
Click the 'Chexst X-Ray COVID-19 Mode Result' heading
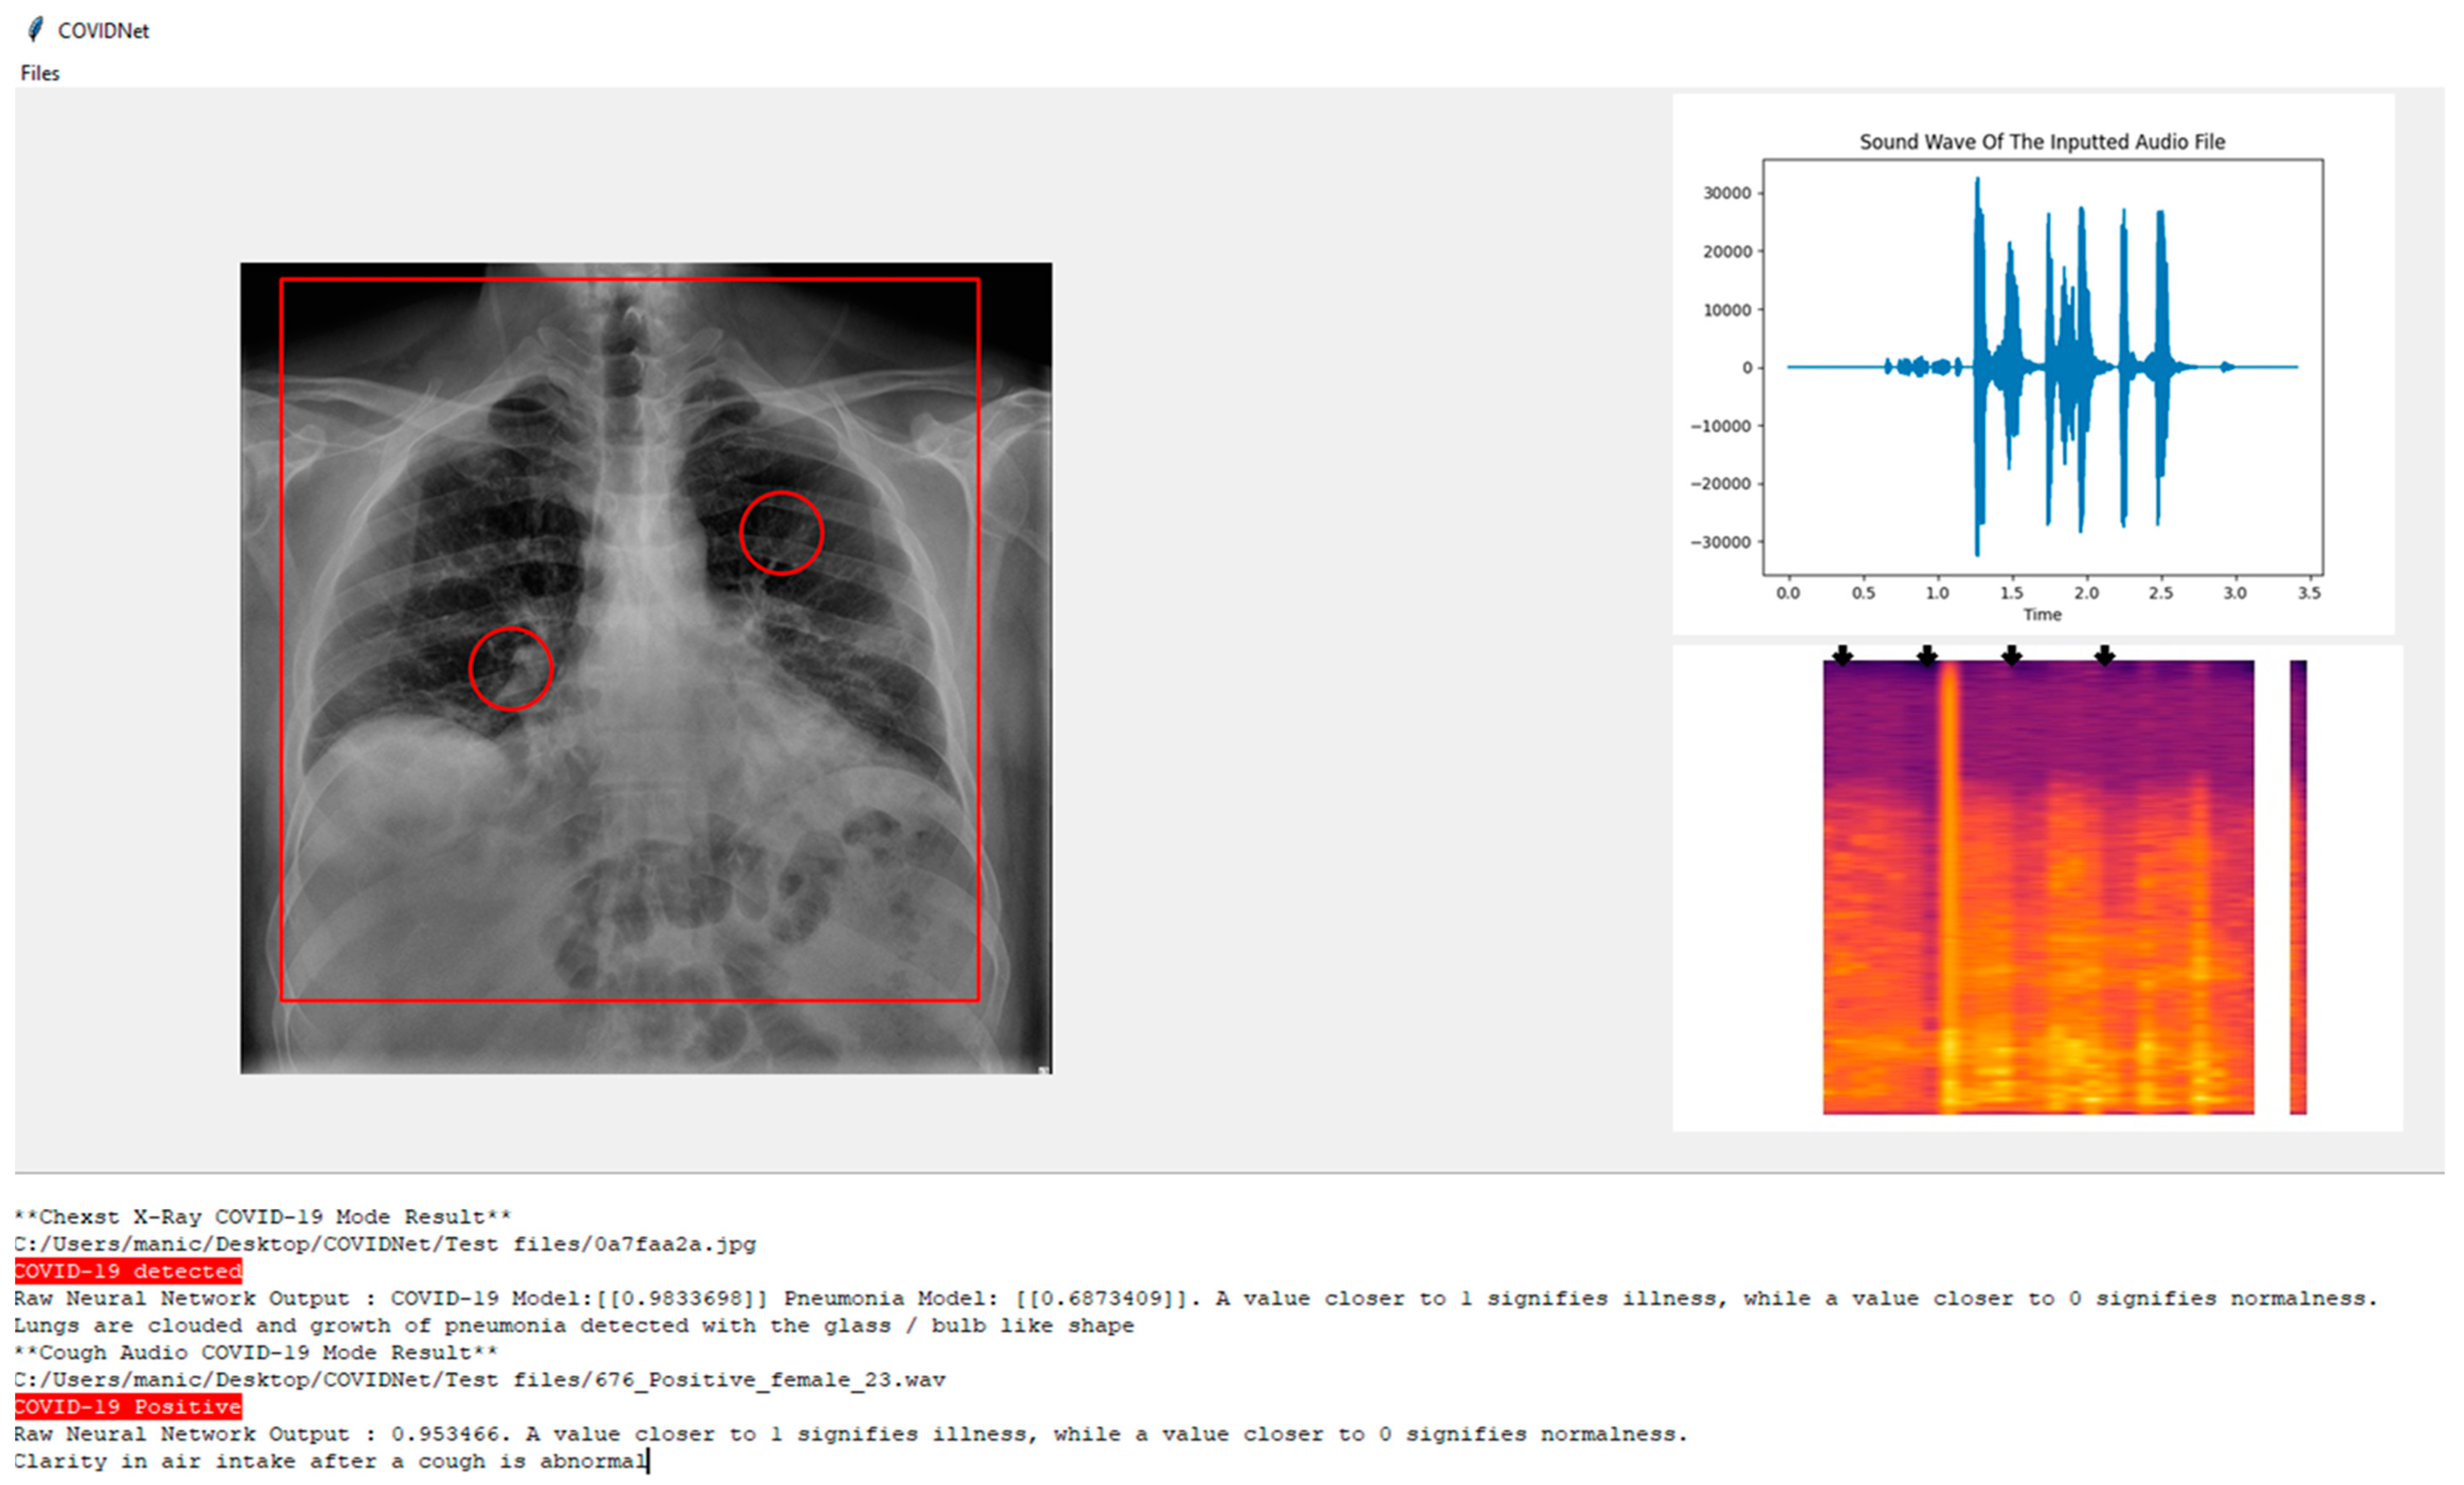tap(263, 1217)
